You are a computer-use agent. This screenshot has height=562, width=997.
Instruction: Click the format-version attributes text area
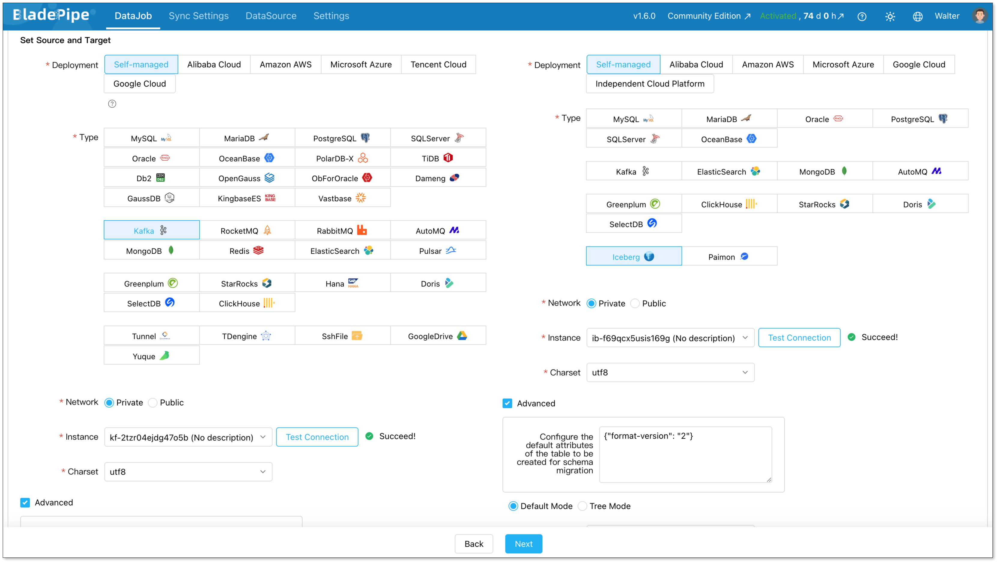pyautogui.click(x=685, y=455)
